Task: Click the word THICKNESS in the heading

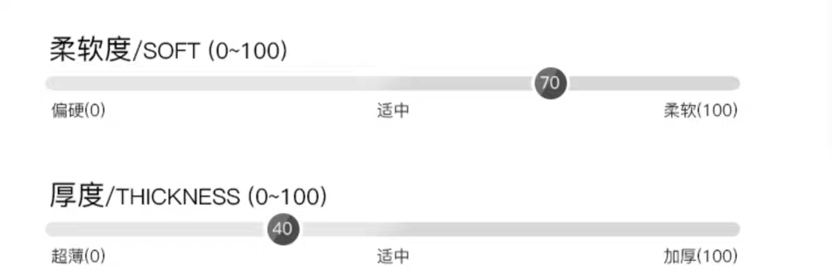Action: [x=180, y=197]
